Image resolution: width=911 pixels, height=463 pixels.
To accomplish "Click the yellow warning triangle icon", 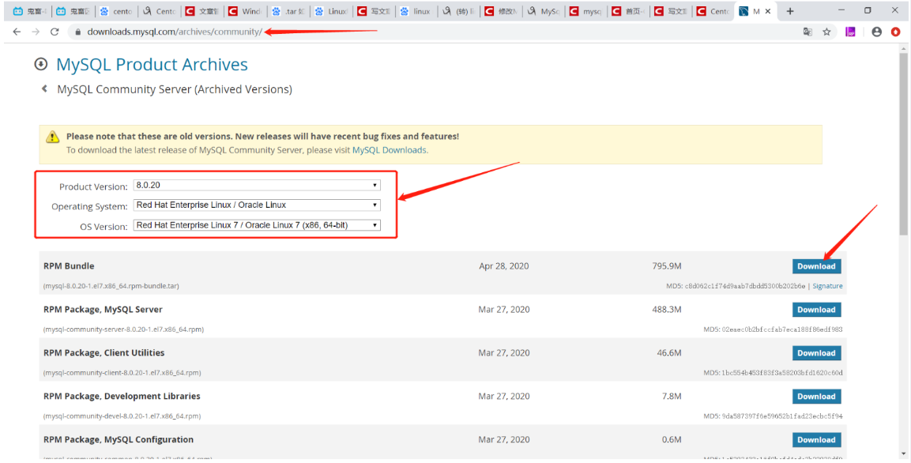I will click(53, 137).
